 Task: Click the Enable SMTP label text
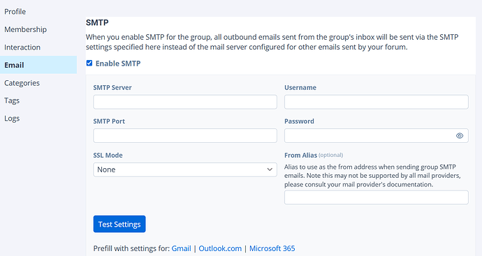coord(118,63)
